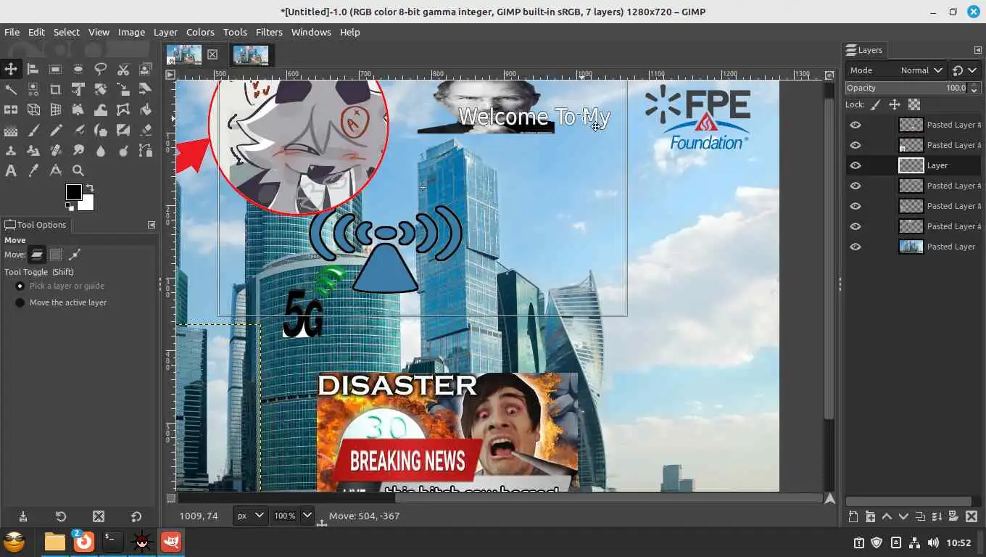Open the image menu button at ruler corner
Viewport: 986px width, 557px height.
pyautogui.click(x=170, y=75)
